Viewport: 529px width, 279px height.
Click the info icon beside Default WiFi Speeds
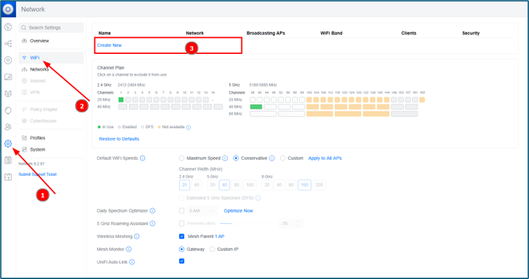[x=142, y=158]
